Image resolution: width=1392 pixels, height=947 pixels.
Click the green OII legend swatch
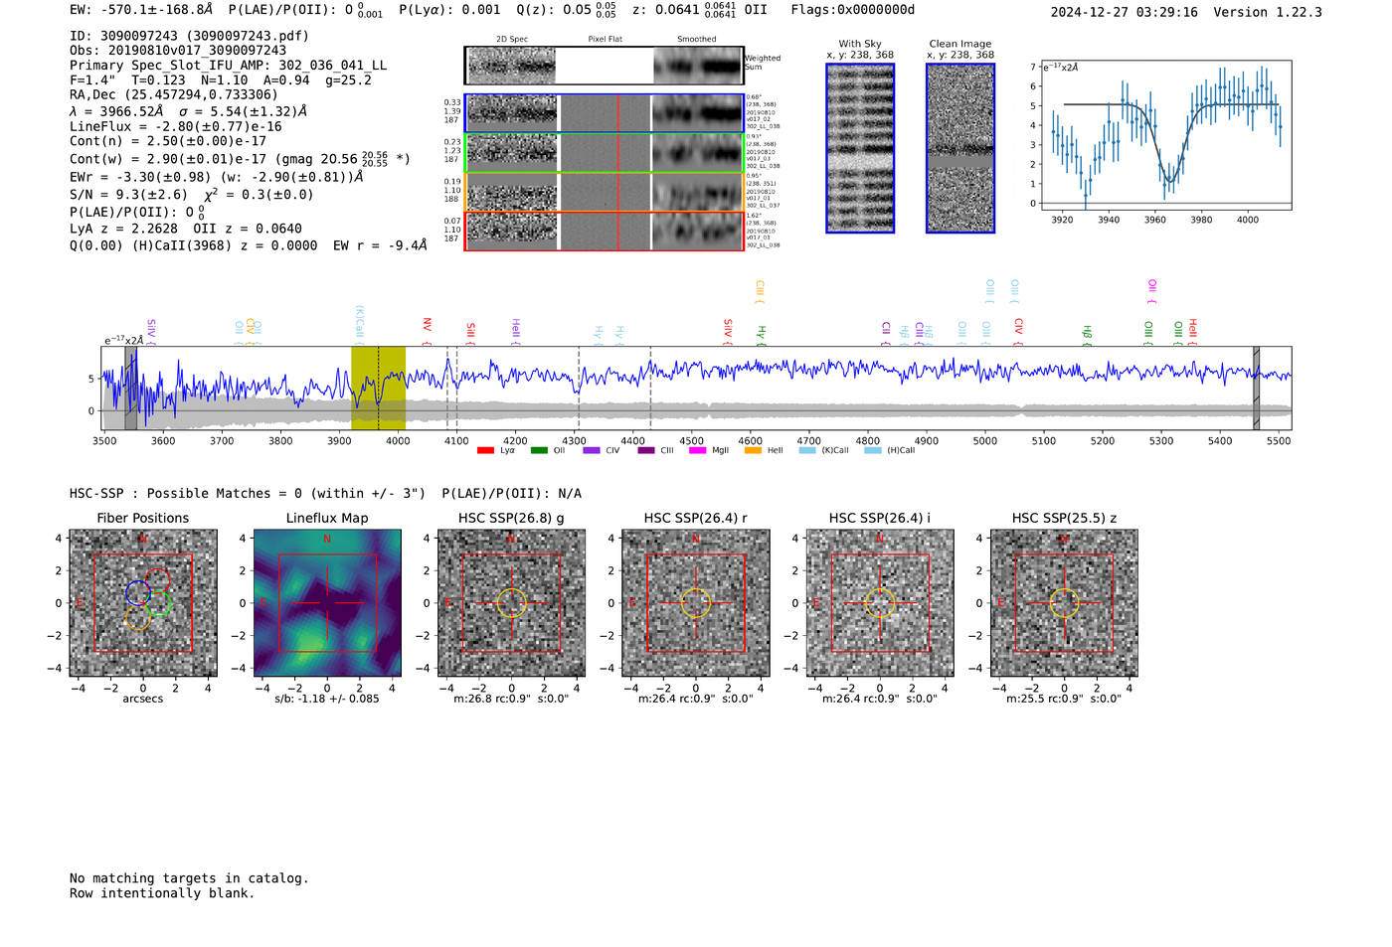(539, 450)
